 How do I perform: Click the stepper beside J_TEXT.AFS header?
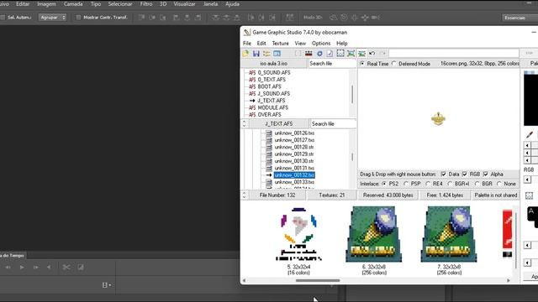coord(245,123)
